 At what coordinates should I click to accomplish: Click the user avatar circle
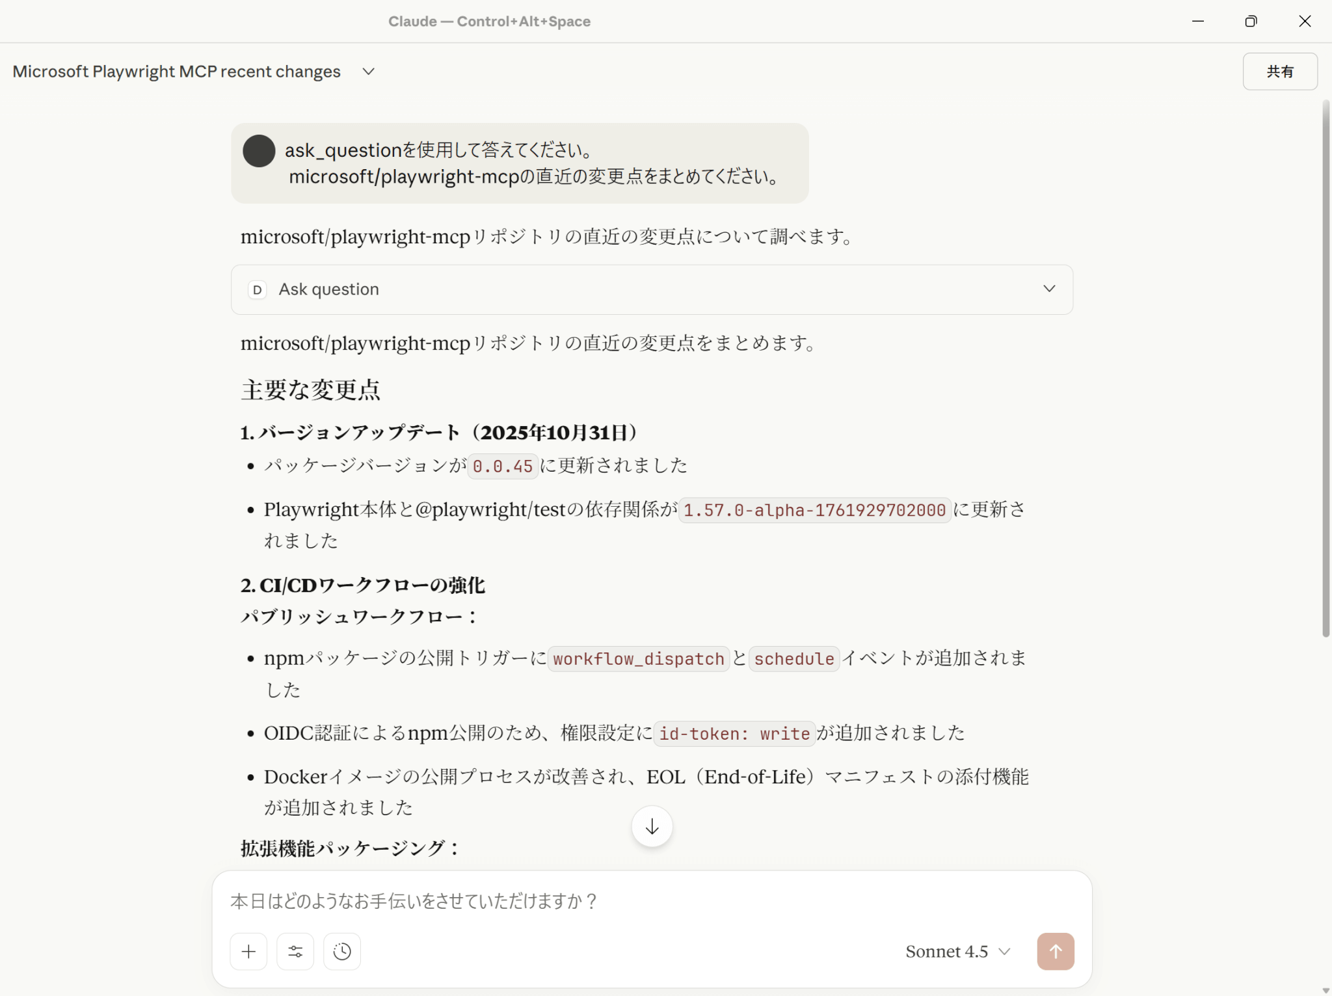point(259,151)
